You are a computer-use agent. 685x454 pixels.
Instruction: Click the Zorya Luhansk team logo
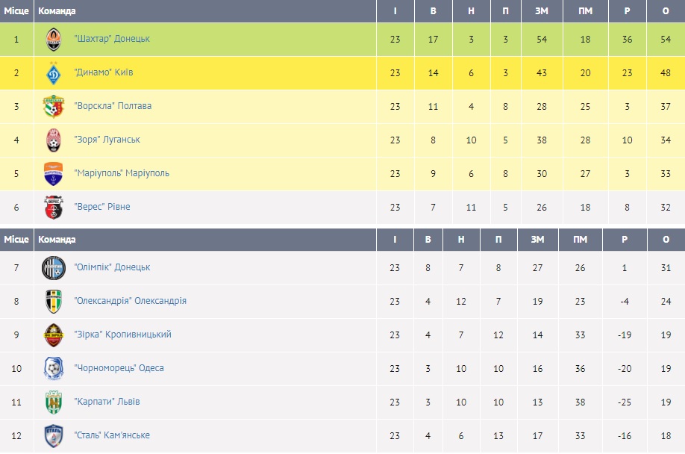(x=54, y=140)
